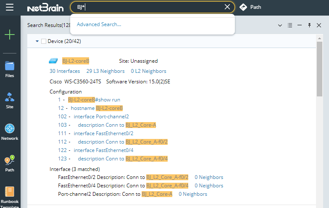
Task: Select Port-channel2 Description interface row
Action: coord(115,194)
